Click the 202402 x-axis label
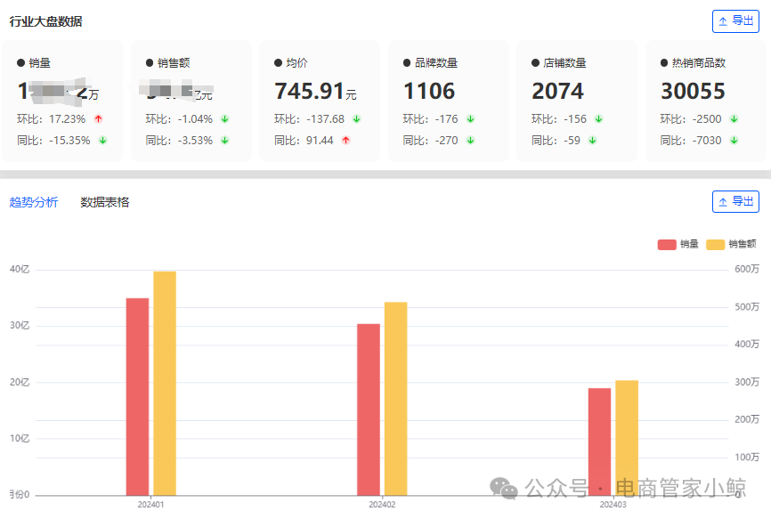The height and width of the screenshot is (519, 771). [x=382, y=505]
